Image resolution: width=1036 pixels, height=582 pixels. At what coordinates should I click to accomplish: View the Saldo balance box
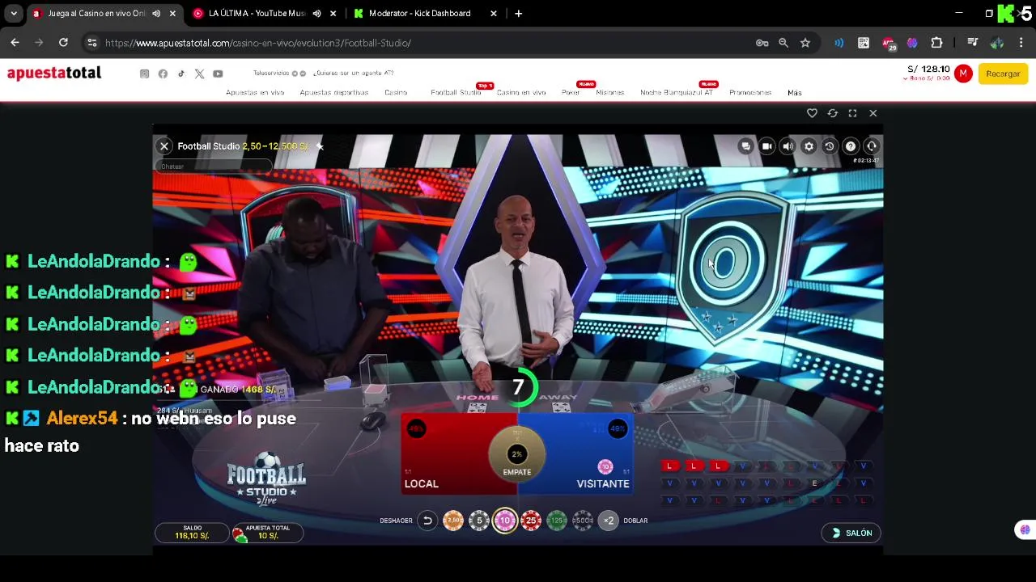192,532
